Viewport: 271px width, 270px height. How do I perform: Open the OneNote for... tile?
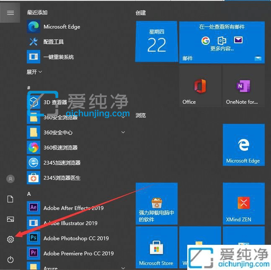pyautogui.click(x=244, y=86)
